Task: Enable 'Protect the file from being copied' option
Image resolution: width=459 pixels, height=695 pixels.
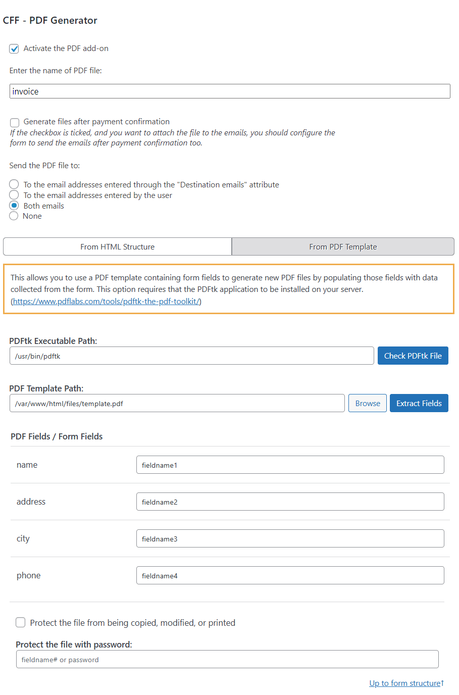Action: [20, 622]
